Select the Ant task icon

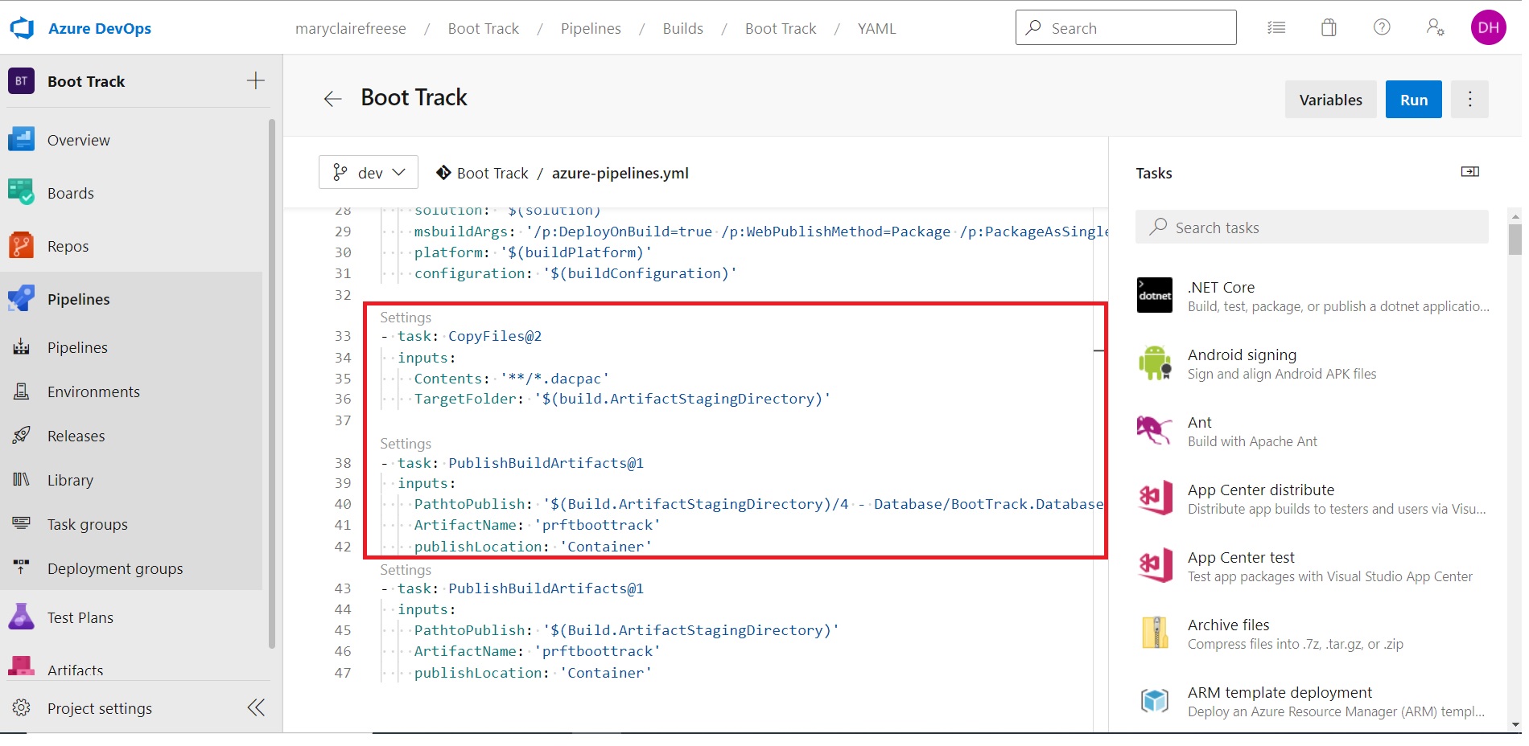[1155, 430]
